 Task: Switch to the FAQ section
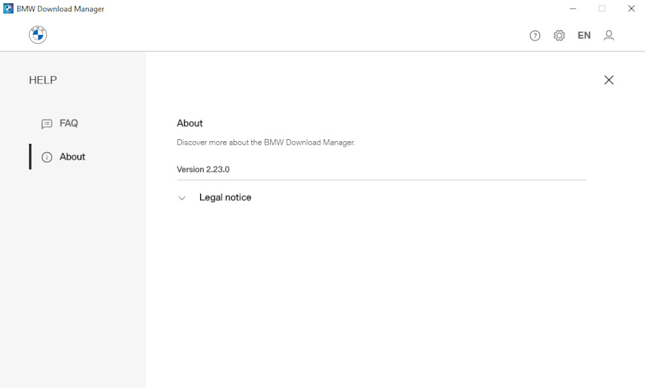coord(69,123)
